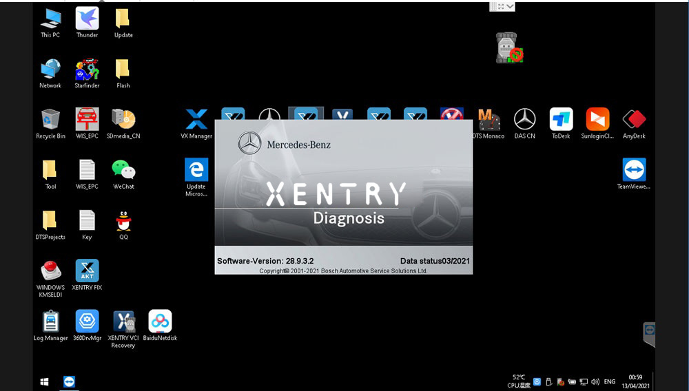
Task: Open the VX Manager shortcut
Action: [196, 124]
